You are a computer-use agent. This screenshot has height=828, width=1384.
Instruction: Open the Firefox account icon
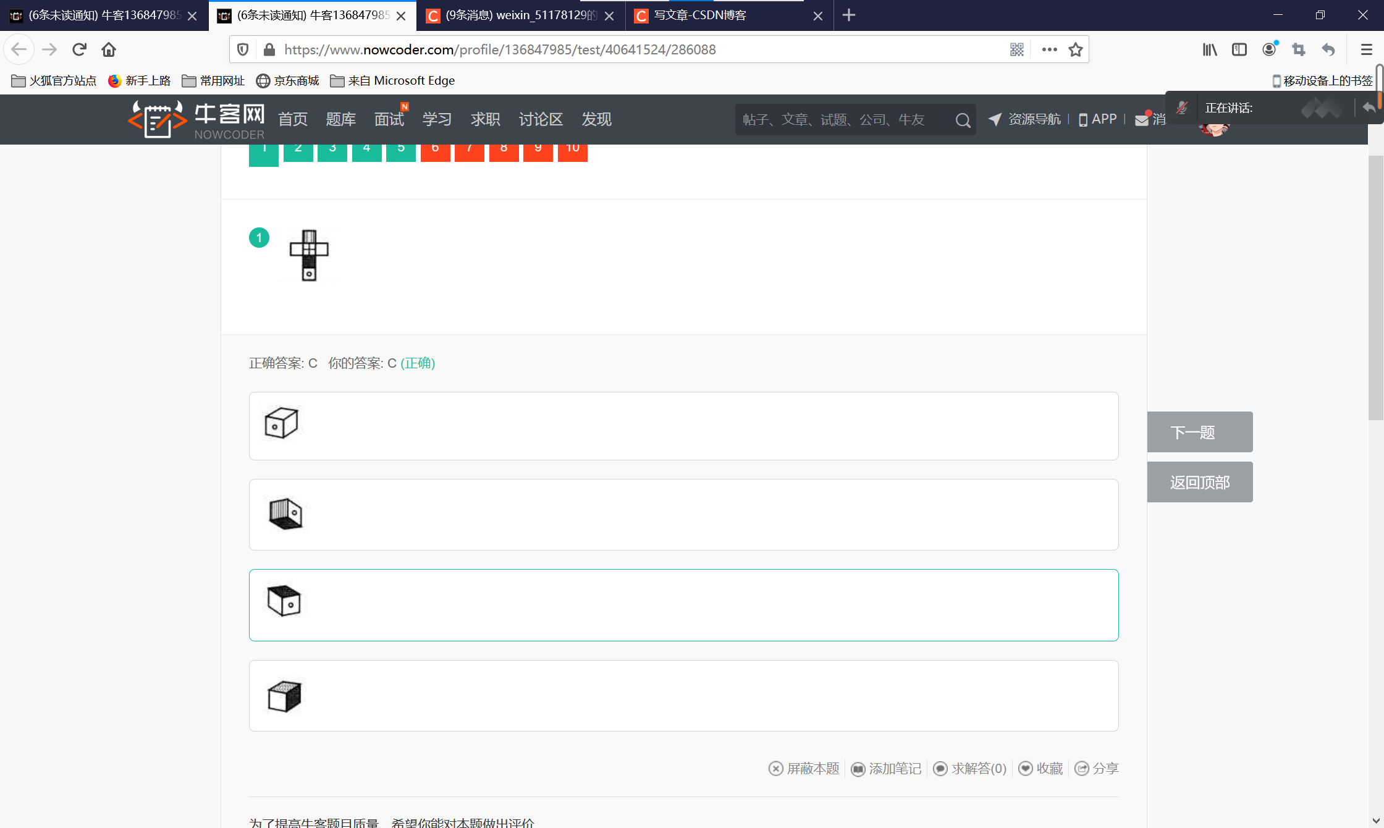tap(1269, 49)
